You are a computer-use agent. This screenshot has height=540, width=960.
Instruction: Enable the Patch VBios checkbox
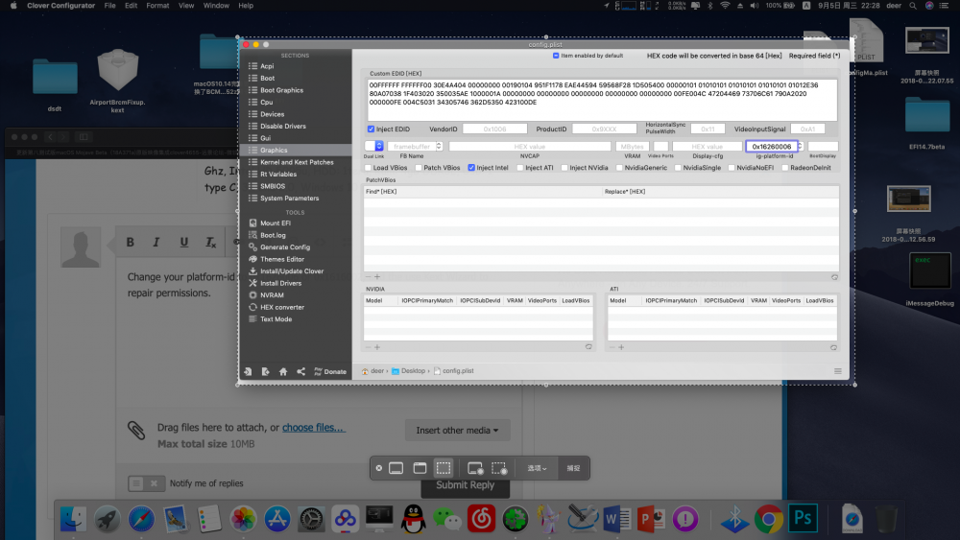pos(419,168)
